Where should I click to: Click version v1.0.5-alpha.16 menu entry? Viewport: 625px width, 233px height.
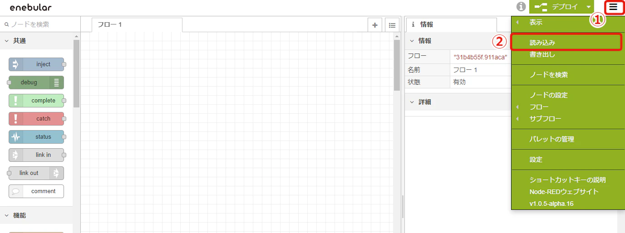[568, 204]
